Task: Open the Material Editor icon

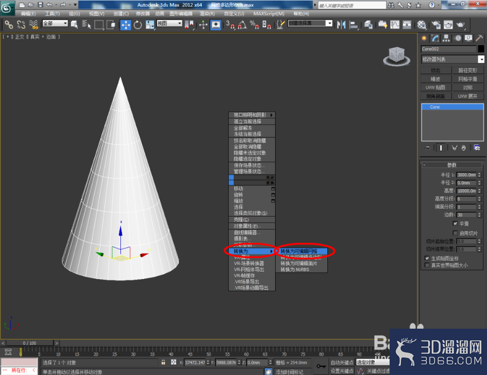Action: 421,24
